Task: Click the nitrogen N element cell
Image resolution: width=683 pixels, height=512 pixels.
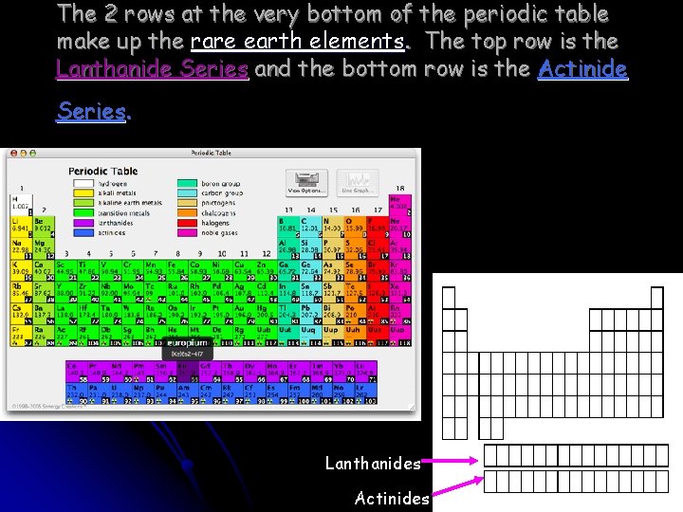Action: click(x=333, y=227)
